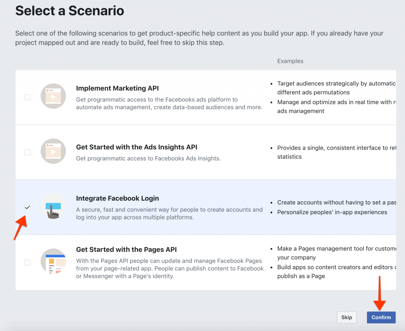The width and height of the screenshot is (405, 331).
Task: Click the Personalize in-app experiences bullet
Action: tap(331, 212)
